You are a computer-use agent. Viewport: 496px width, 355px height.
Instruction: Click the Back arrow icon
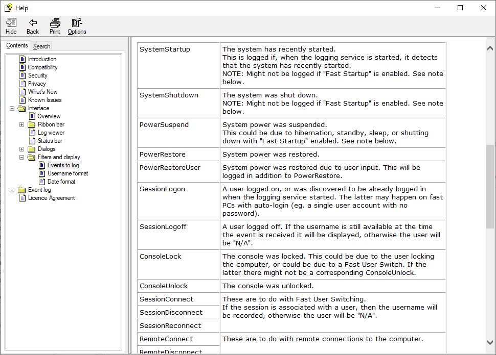tap(33, 23)
